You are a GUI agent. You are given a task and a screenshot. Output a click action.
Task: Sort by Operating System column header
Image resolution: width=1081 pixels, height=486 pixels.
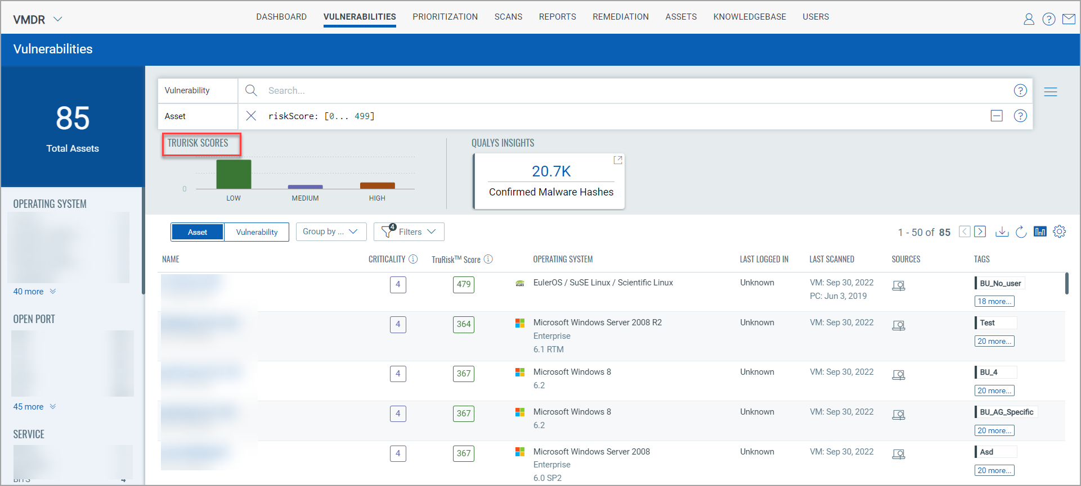pyautogui.click(x=563, y=259)
